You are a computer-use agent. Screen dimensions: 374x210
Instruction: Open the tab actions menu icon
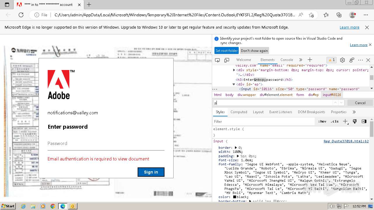click(7, 5)
